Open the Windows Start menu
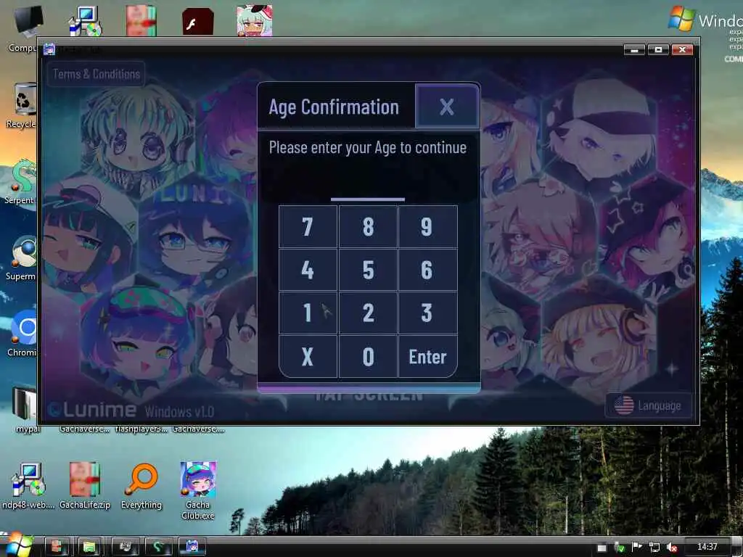Screen dimensions: 743x557 [18, 545]
